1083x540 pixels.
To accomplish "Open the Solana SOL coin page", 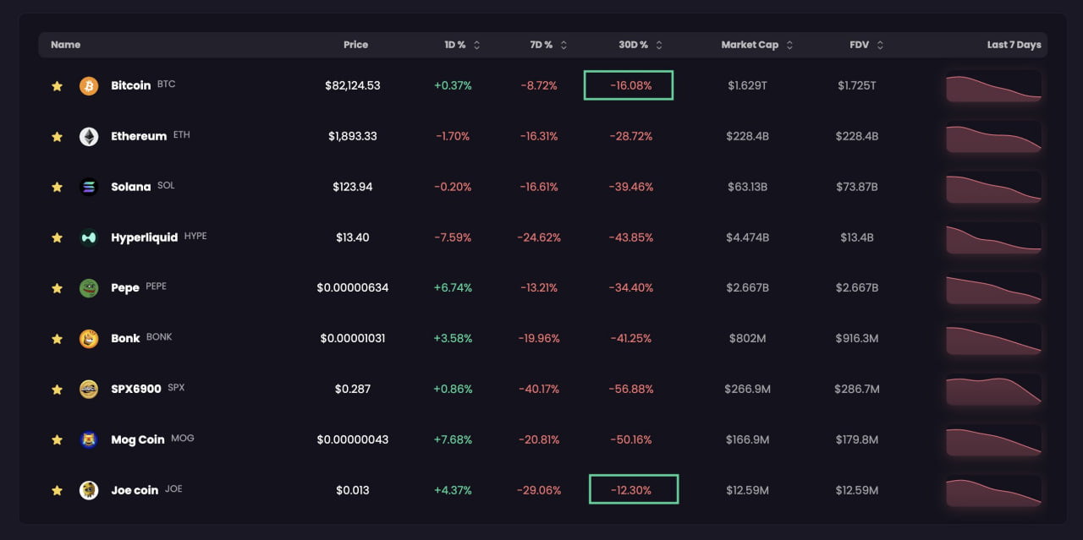I will click(143, 187).
